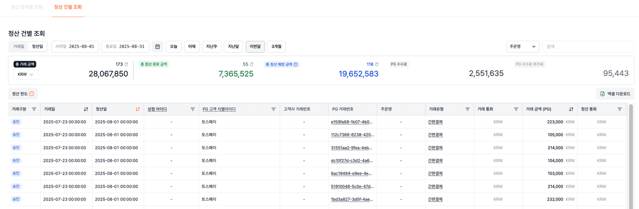Select the 이번달 date range

pos(255,47)
